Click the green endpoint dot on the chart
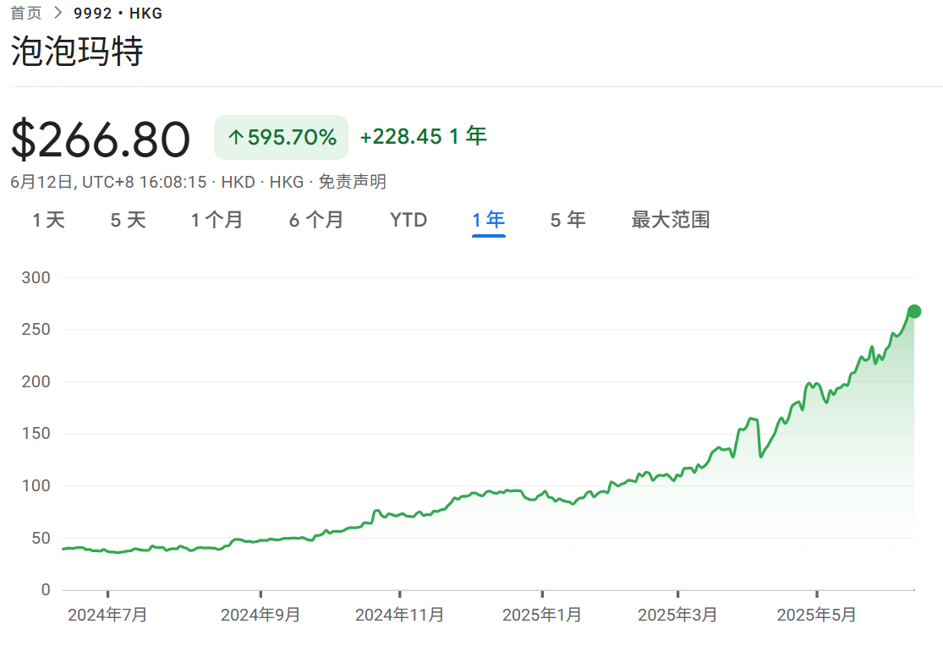 tap(913, 311)
